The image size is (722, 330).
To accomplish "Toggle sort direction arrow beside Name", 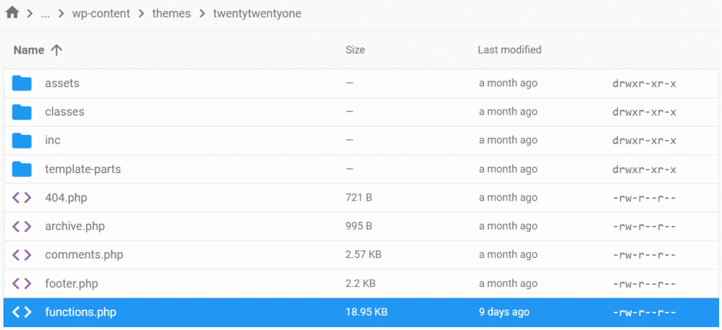I will (x=57, y=50).
